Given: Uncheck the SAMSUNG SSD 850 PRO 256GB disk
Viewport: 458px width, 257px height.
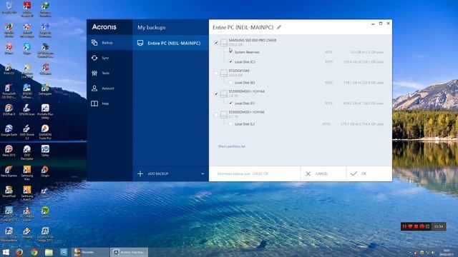Looking at the screenshot, I should point(216,43).
